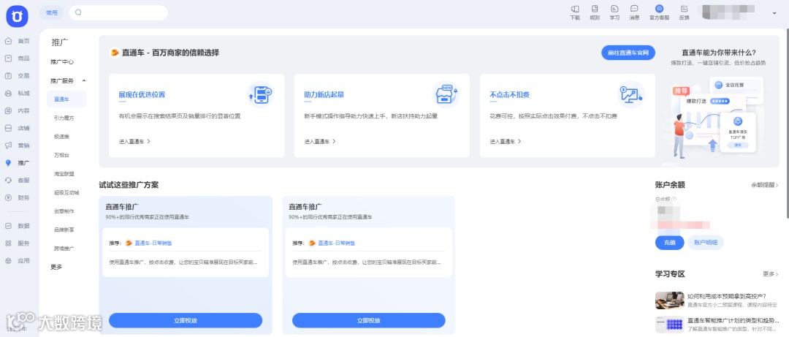Open 应用 apps icon in sidebar

8,260
